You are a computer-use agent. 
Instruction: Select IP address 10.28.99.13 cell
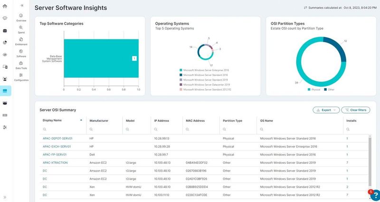click(x=161, y=138)
